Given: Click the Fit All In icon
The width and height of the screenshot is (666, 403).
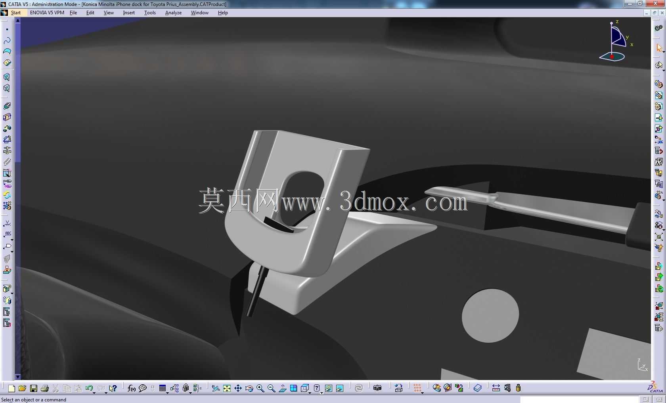Looking at the screenshot, I should [x=227, y=388].
